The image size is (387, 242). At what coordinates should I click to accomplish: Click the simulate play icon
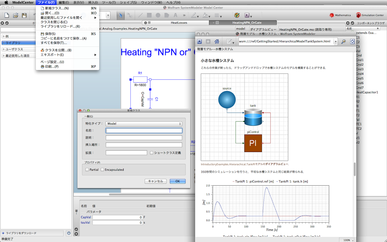coord(248,15)
